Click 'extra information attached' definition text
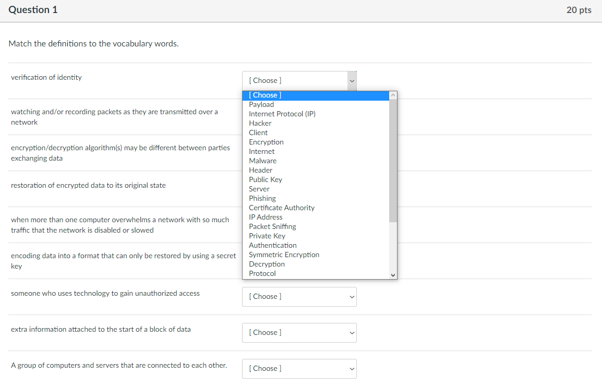602x386 pixels. pos(101,330)
